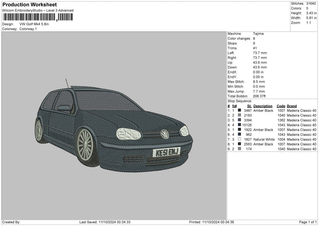Click the car's roof antenna

[68, 83]
